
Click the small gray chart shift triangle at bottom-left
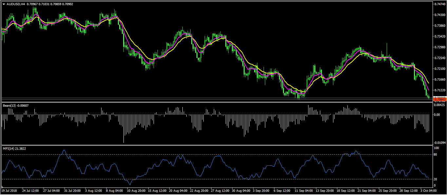coord(2,187)
